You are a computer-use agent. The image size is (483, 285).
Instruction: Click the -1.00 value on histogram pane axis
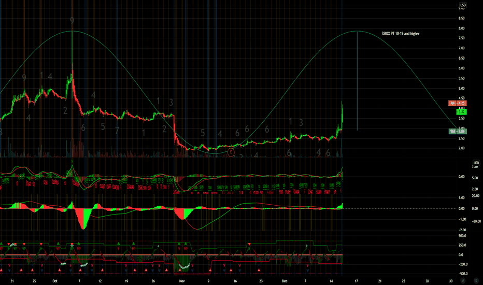point(461,219)
